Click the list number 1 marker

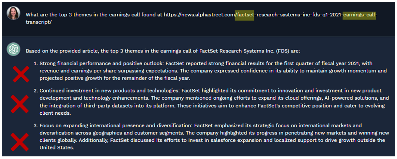pos(36,63)
